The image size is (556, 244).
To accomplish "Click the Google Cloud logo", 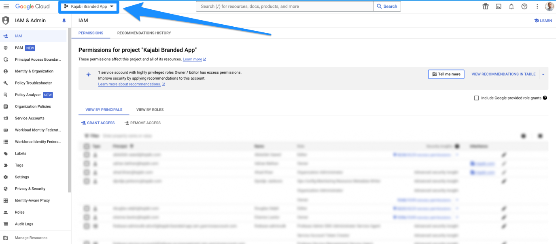I will [33, 6].
